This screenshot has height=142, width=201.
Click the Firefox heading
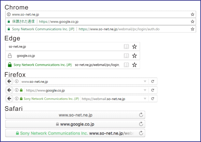15,75
